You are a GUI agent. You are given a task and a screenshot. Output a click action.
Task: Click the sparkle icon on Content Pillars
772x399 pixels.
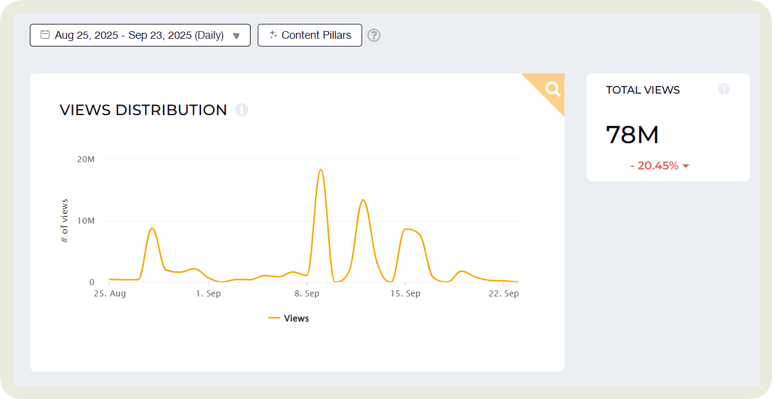(x=273, y=35)
